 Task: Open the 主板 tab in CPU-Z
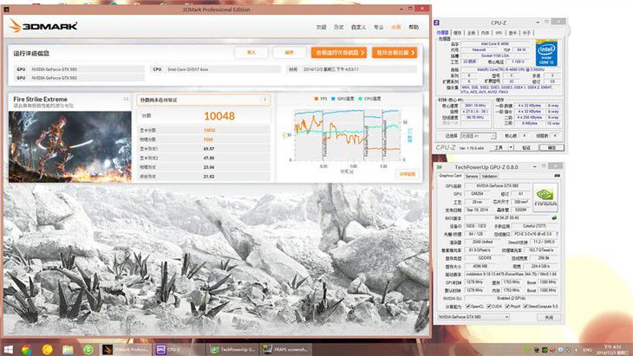pyautogui.click(x=471, y=33)
